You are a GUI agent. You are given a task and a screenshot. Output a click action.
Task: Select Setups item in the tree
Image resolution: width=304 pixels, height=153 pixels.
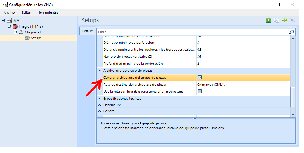click(x=36, y=38)
